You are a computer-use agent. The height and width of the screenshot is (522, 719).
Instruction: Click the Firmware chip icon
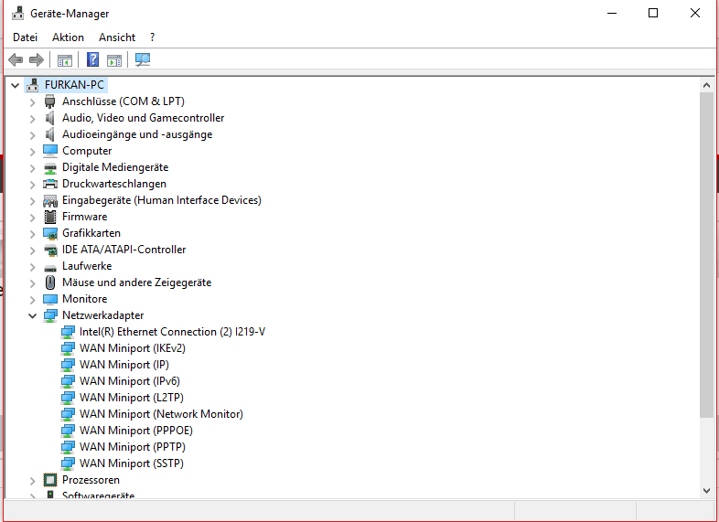point(50,217)
